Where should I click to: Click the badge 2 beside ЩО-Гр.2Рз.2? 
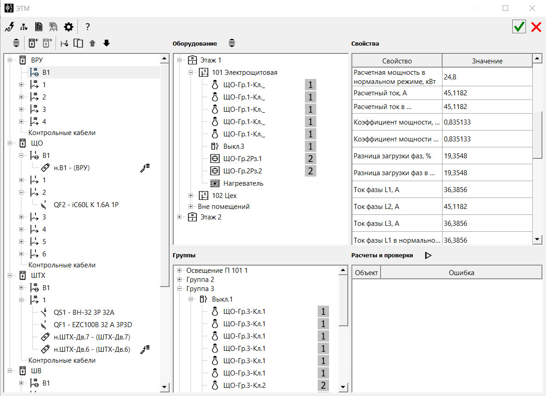pos(311,171)
